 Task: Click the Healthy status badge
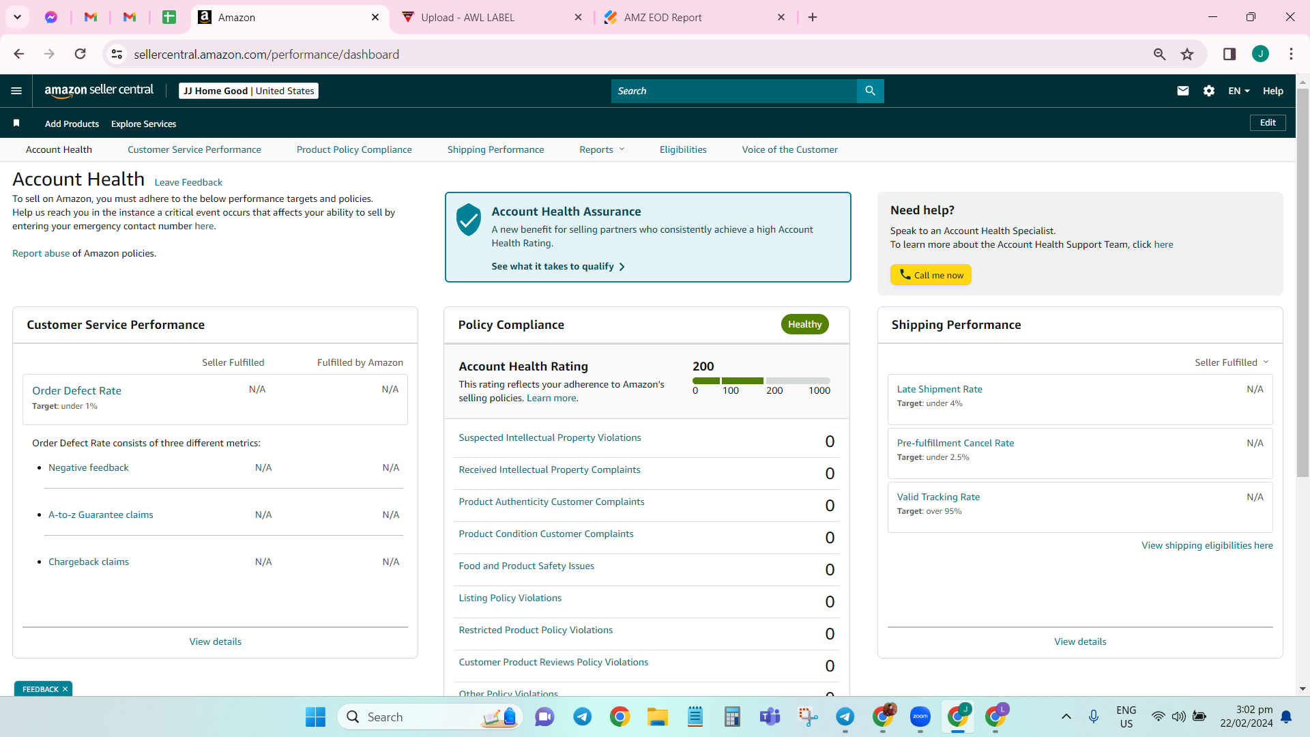pyautogui.click(x=805, y=324)
